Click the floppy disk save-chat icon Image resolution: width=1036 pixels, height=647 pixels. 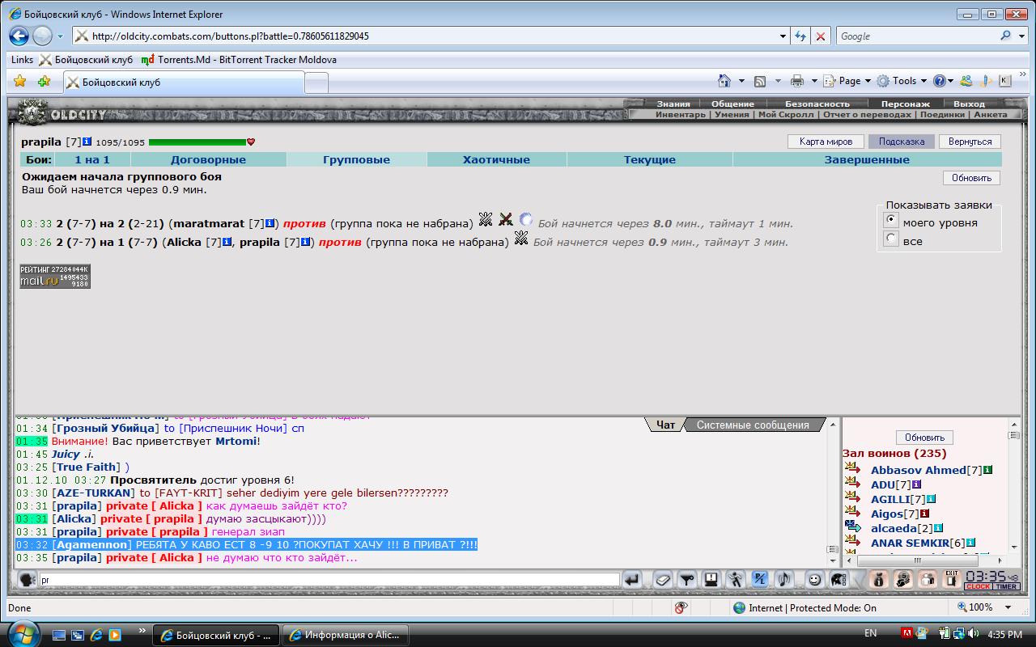[711, 579]
